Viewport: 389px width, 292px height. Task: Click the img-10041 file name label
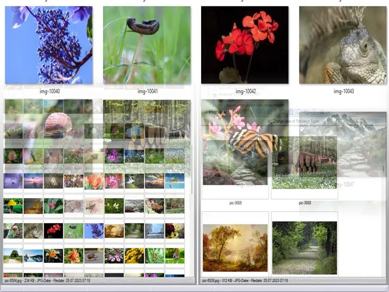(148, 92)
